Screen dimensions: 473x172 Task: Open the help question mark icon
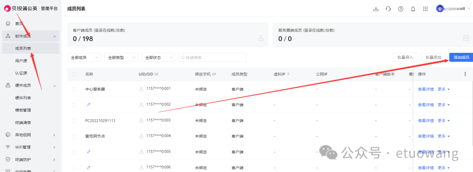click(x=401, y=9)
